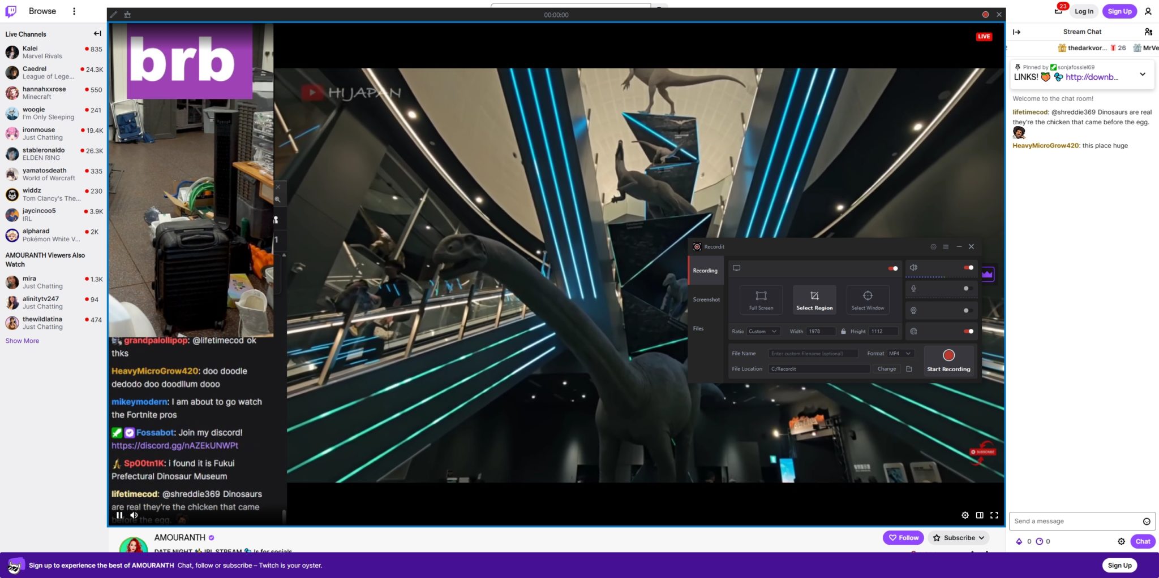Switch to the Screenshot tab in Recordit
Image resolution: width=1159 pixels, height=578 pixels.
pyautogui.click(x=706, y=299)
